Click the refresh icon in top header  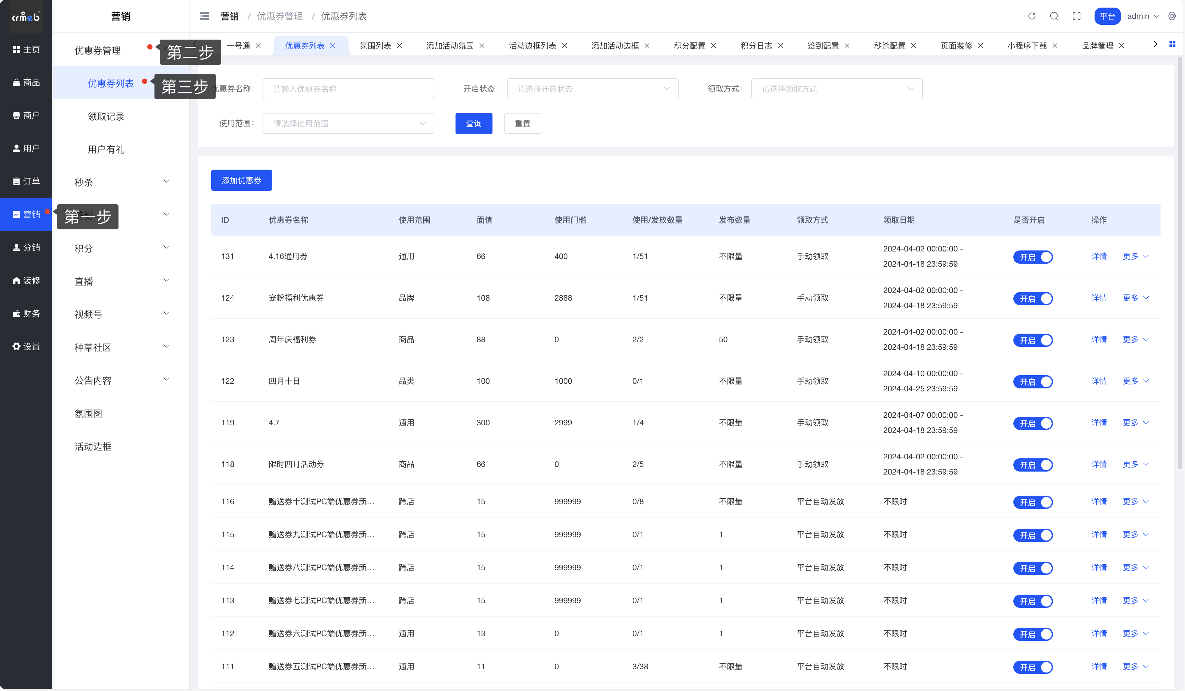click(x=1032, y=16)
